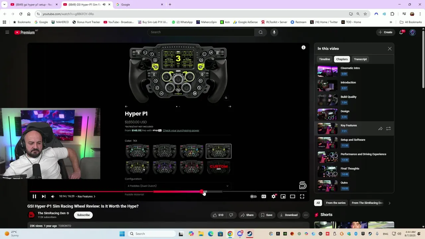Jump to Cinematic Intro chapter
This screenshot has width=425, height=239.
354,71
